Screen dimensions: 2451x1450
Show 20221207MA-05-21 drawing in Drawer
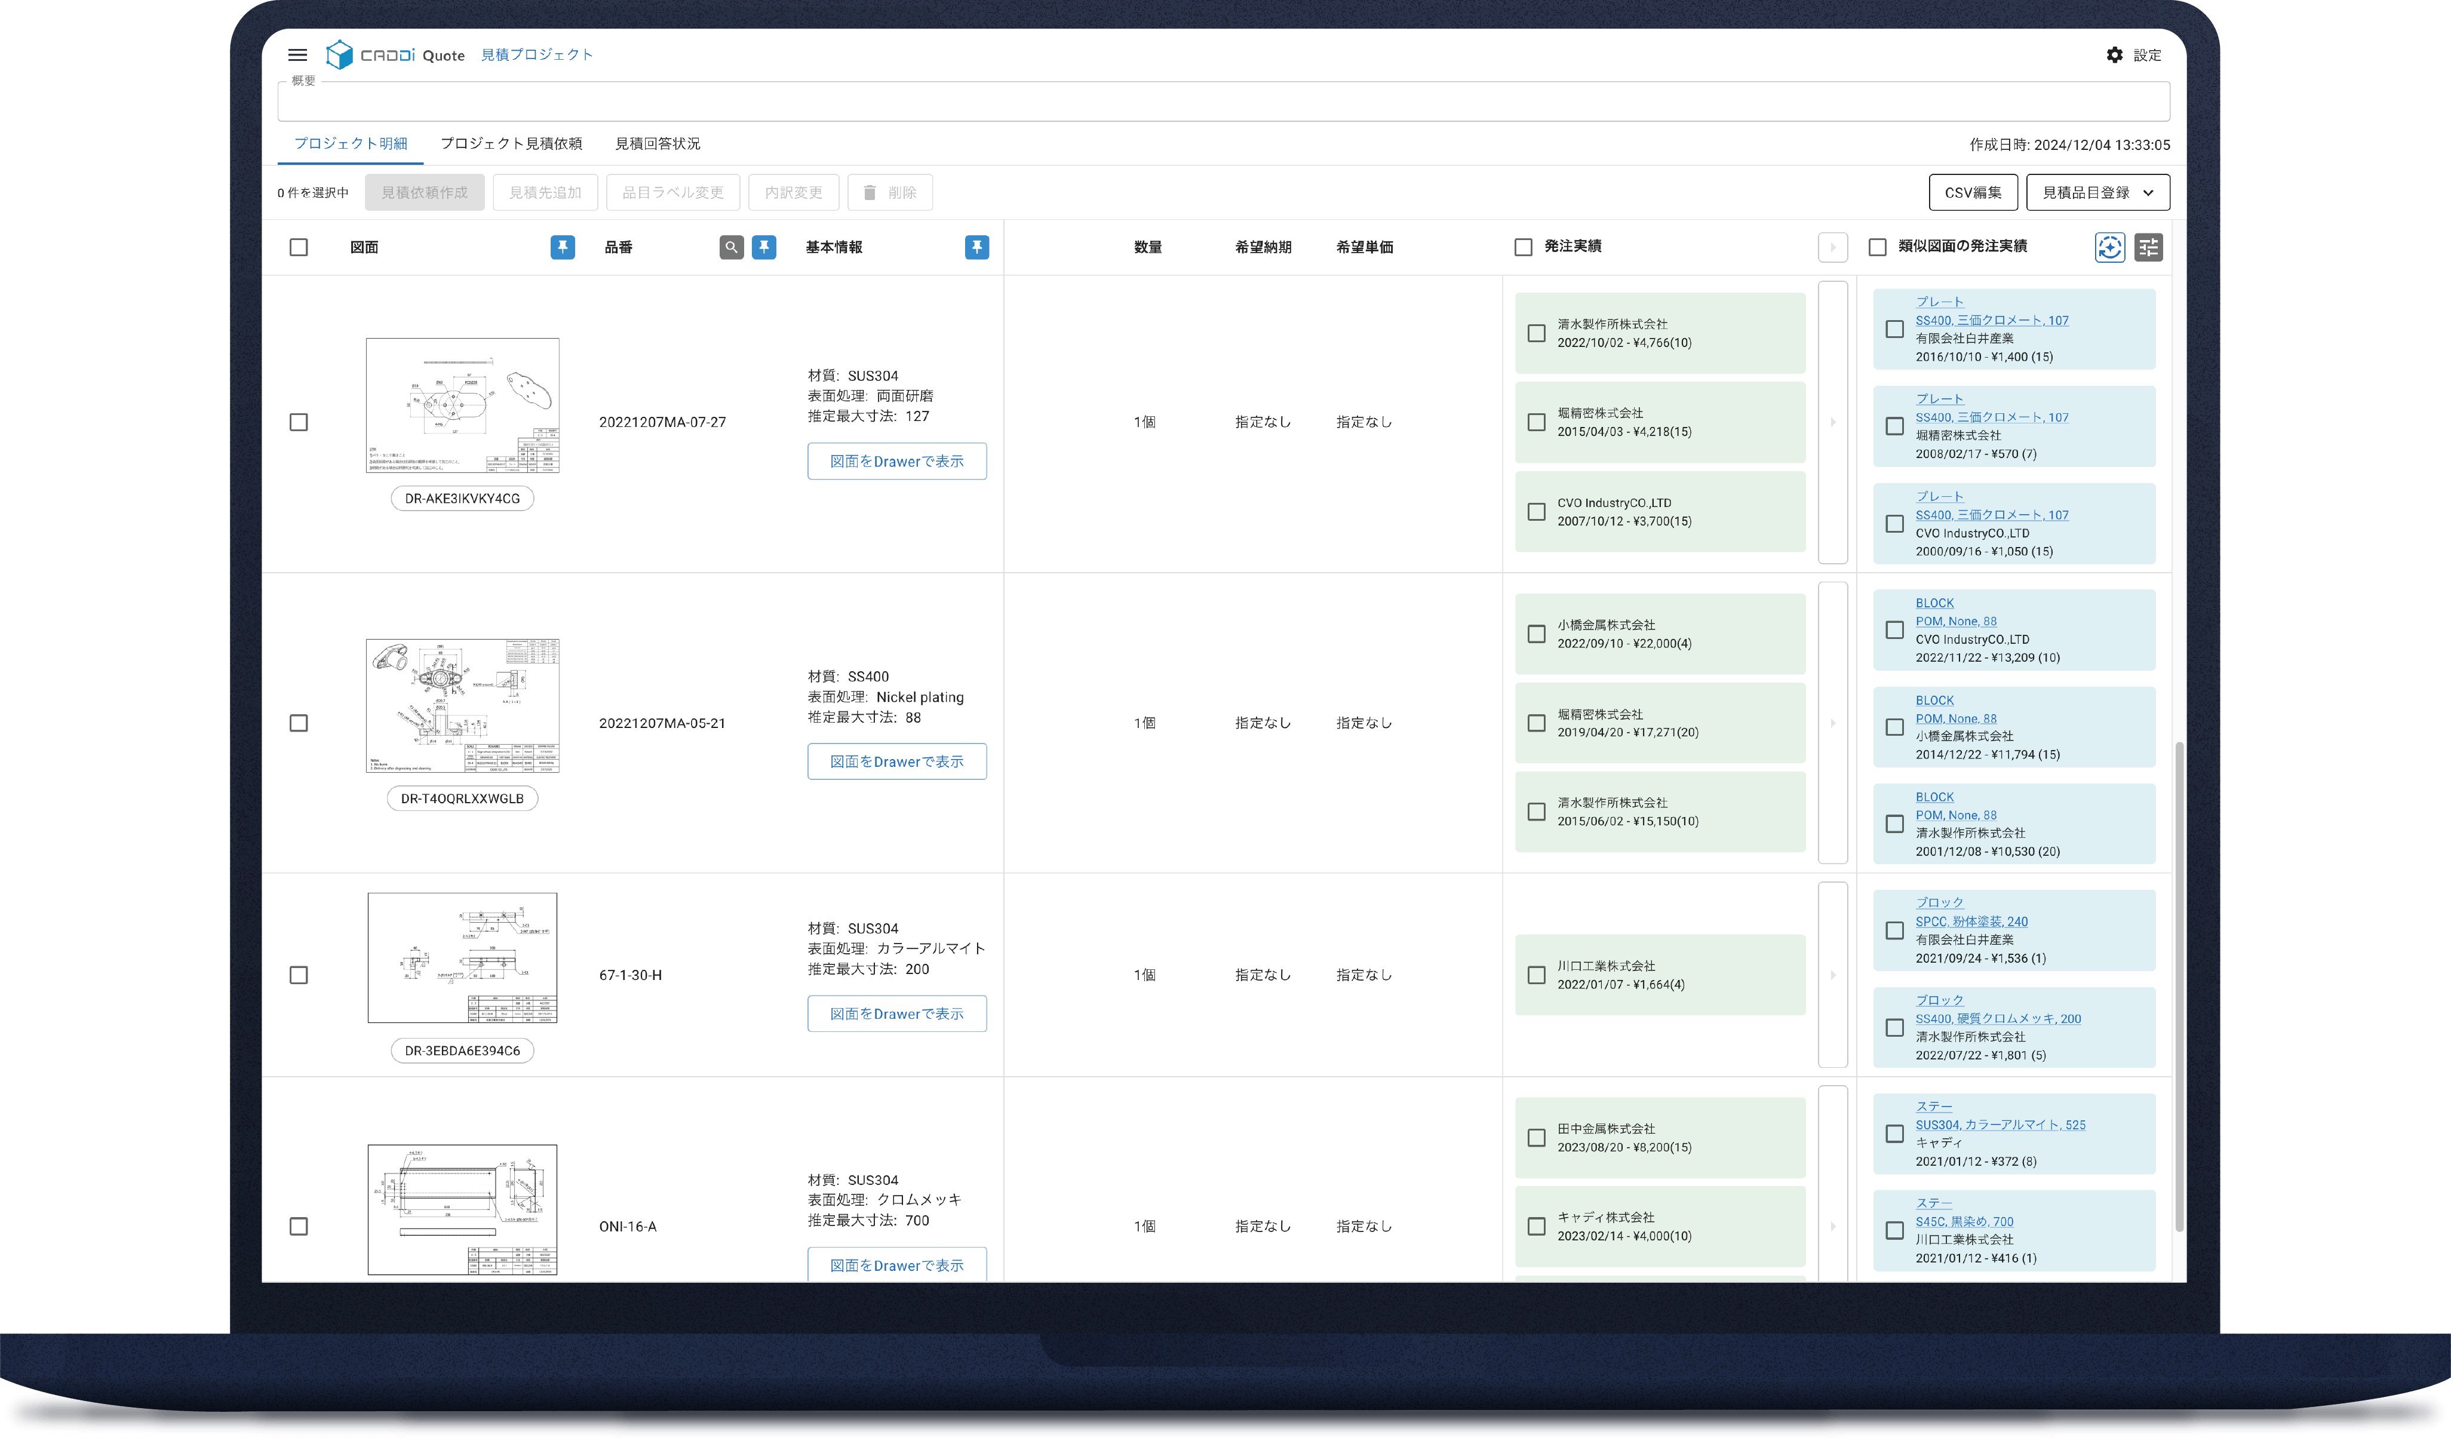pos(897,761)
